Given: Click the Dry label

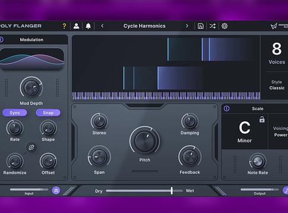Looking at the screenshot, I should [99, 191].
